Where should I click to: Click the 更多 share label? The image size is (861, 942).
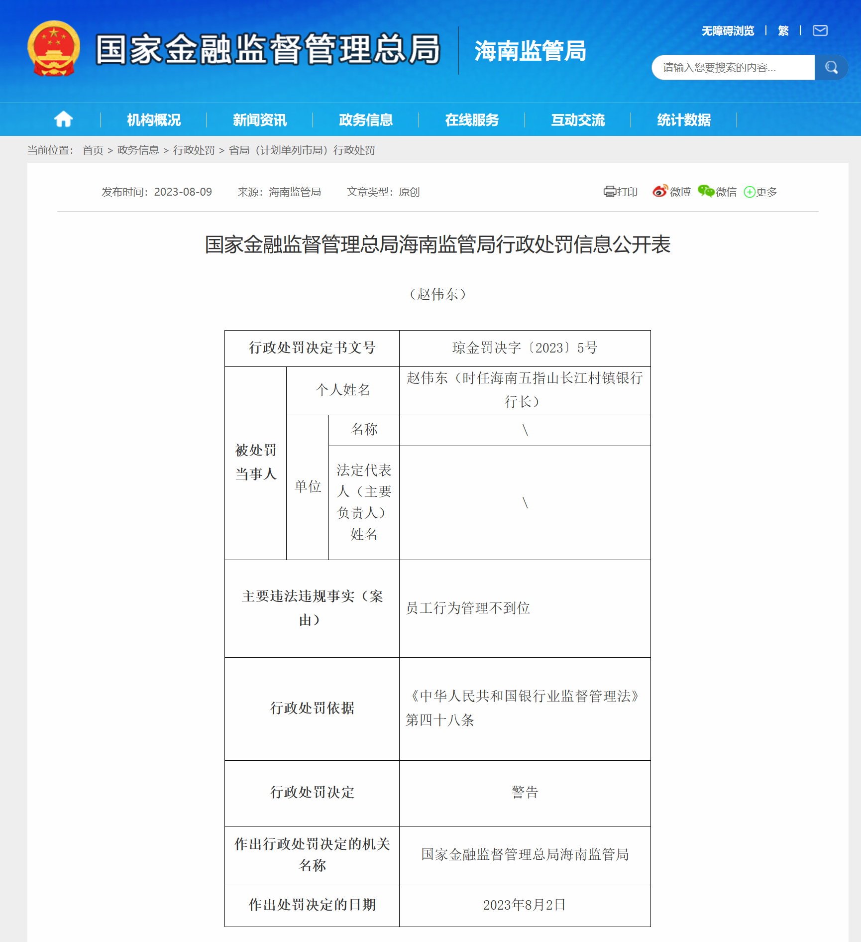point(766,192)
